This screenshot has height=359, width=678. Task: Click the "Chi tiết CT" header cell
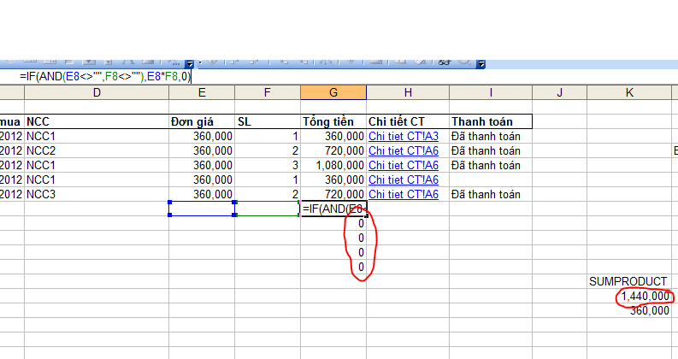[408, 121]
